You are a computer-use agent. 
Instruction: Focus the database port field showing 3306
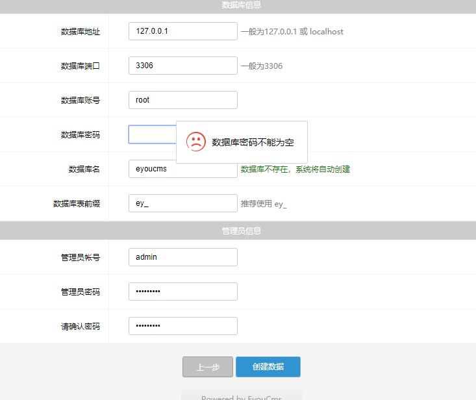182,66
